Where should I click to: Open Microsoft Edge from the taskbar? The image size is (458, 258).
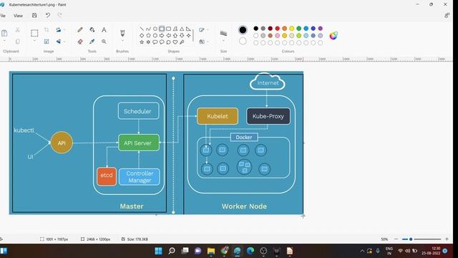point(250,251)
